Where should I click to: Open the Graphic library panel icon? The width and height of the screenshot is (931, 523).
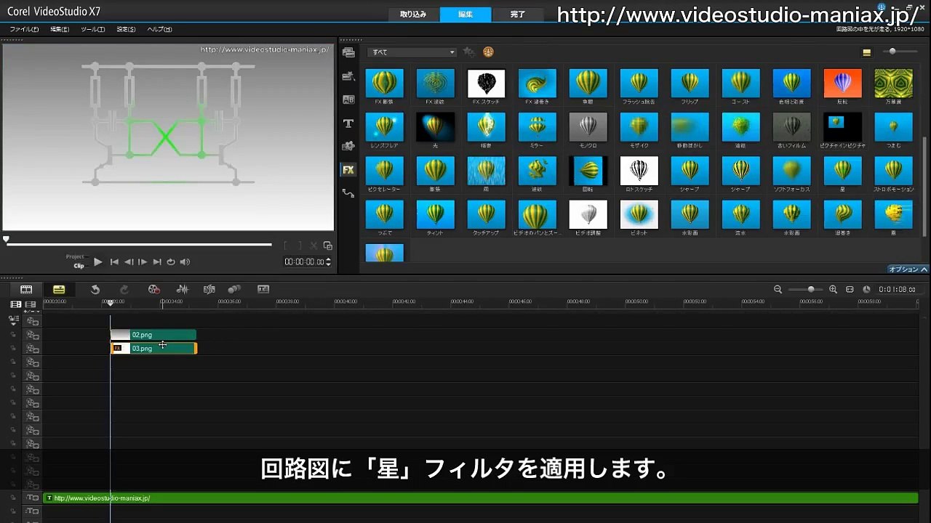tap(348, 146)
